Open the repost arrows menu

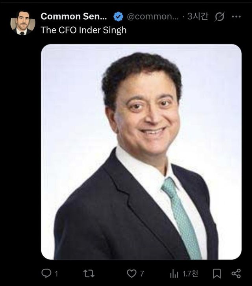tap(89, 273)
